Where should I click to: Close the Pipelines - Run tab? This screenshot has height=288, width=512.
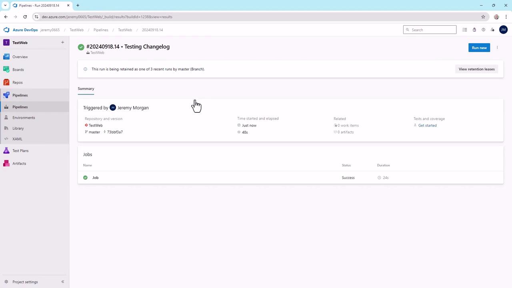(x=68, y=5)
